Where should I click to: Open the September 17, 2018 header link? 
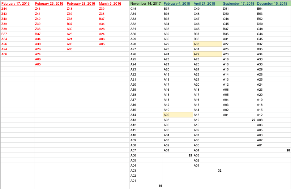[239, 4]
